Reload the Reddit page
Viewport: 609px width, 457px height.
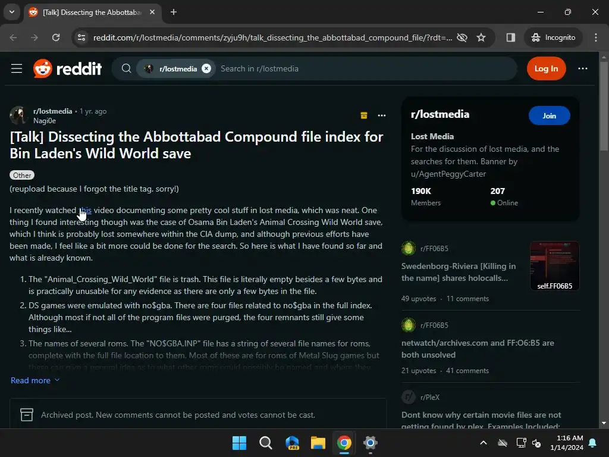click(56, 37)
